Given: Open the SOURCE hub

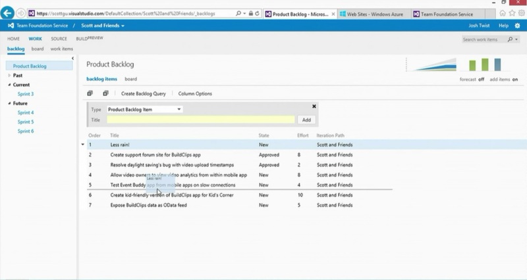Looking at the screenshot, I should 59,39.
